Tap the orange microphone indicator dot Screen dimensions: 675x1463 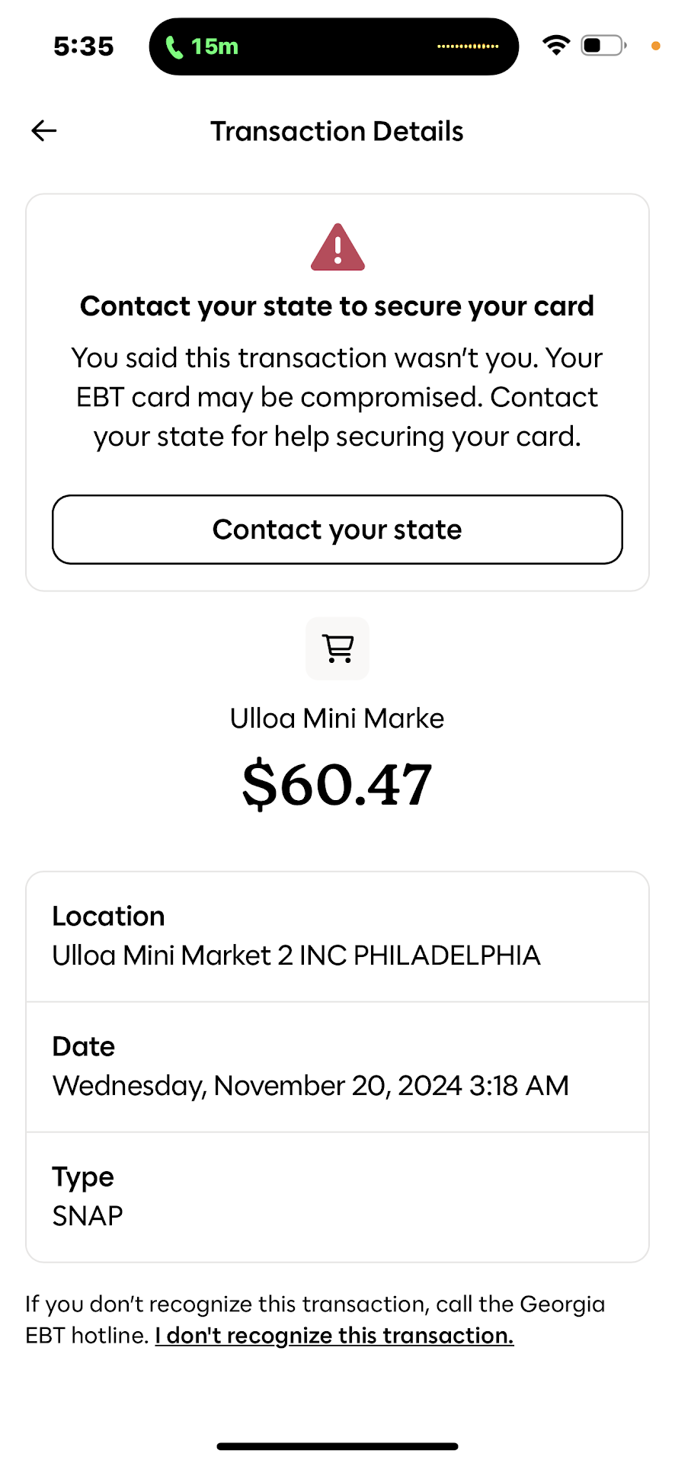655,46
